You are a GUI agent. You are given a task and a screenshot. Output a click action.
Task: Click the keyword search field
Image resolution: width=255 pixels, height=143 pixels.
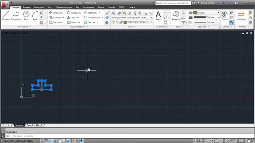pyautogui.click(x=173, y=3)
